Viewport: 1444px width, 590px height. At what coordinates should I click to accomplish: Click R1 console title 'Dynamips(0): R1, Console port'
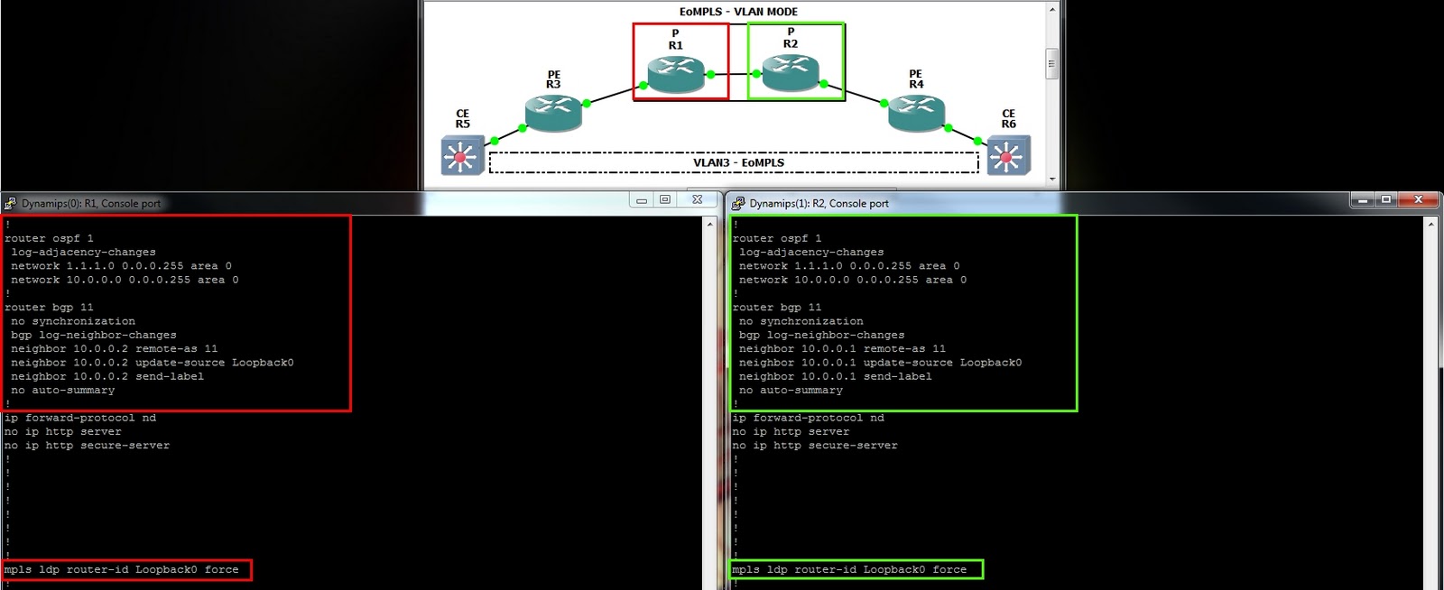(x=91, y=204)
